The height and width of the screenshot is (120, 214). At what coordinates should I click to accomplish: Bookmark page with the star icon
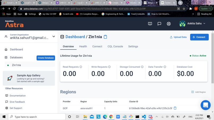click(x=184, y=9)
